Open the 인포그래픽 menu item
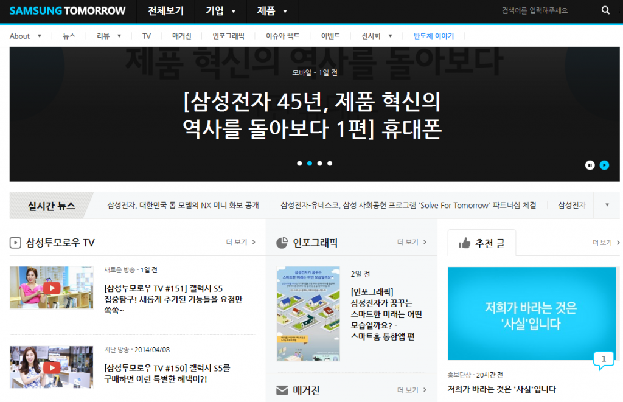This screenshot has height=402, width=623. coord(229,36)
